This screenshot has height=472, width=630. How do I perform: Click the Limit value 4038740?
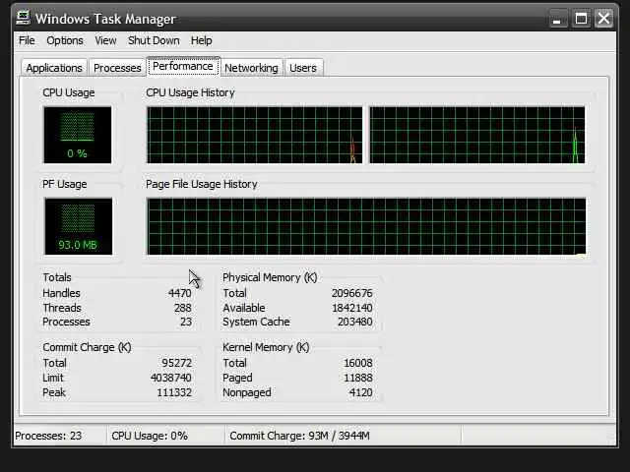click(x=170, y=378)
